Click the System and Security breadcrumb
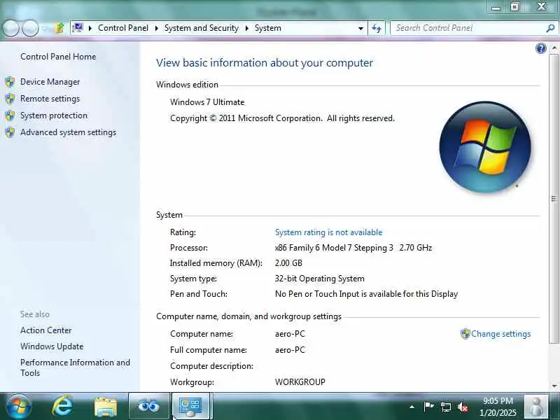The height and width of the screenshot is (420, 560). coord(202,28)
